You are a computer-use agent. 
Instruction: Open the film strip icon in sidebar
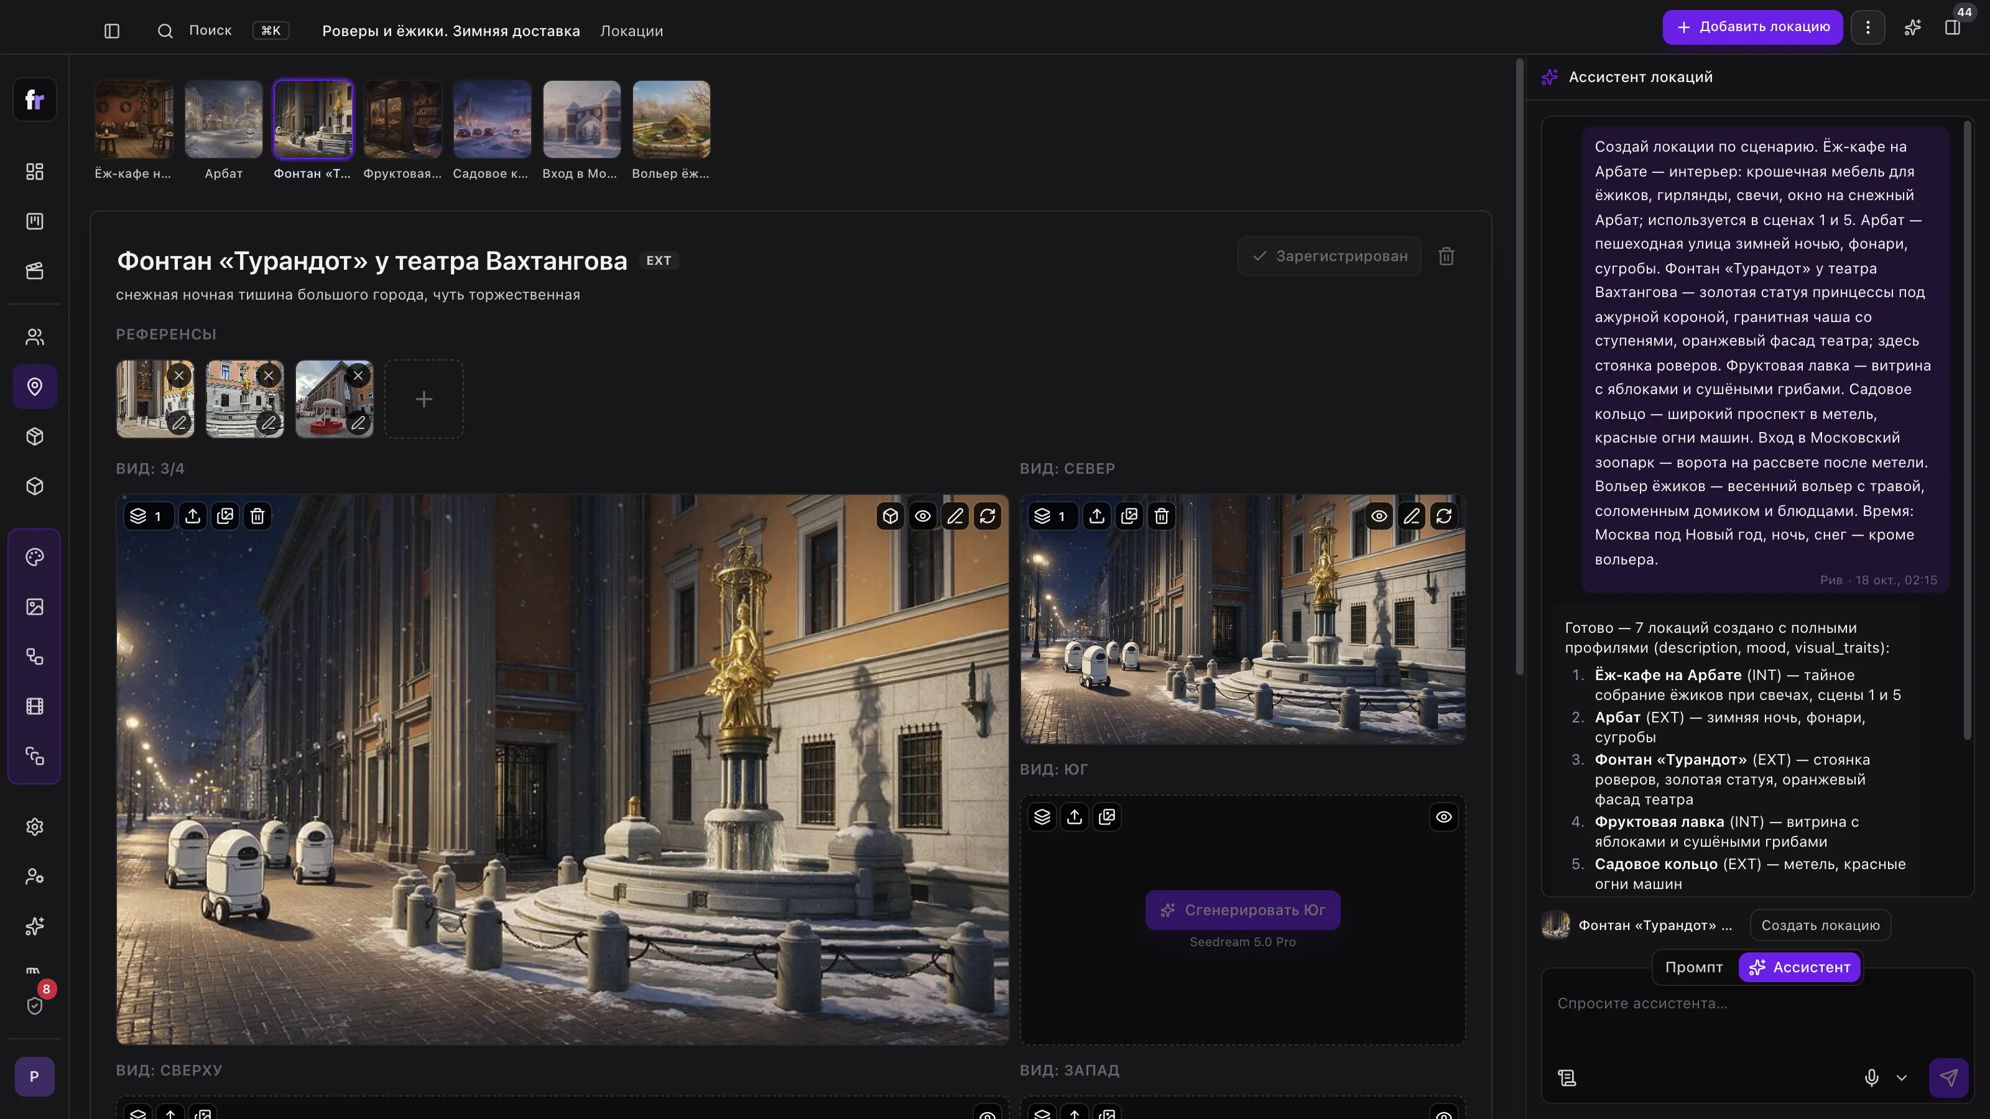(35, 707)
